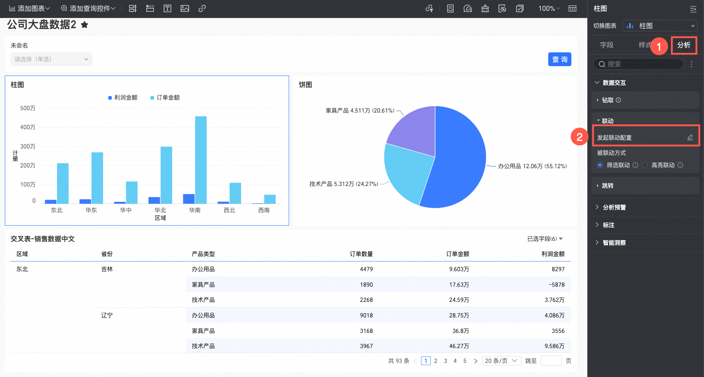The width and height of the screenshot is (704, 377).
Task: Go to the next table page arrow
Action: (476, 361)
